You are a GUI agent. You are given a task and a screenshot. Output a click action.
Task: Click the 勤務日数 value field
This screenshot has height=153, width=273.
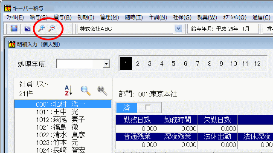137,129
